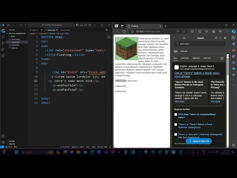
Task: Open a new tab in Edge
Action: coord(166,26)
